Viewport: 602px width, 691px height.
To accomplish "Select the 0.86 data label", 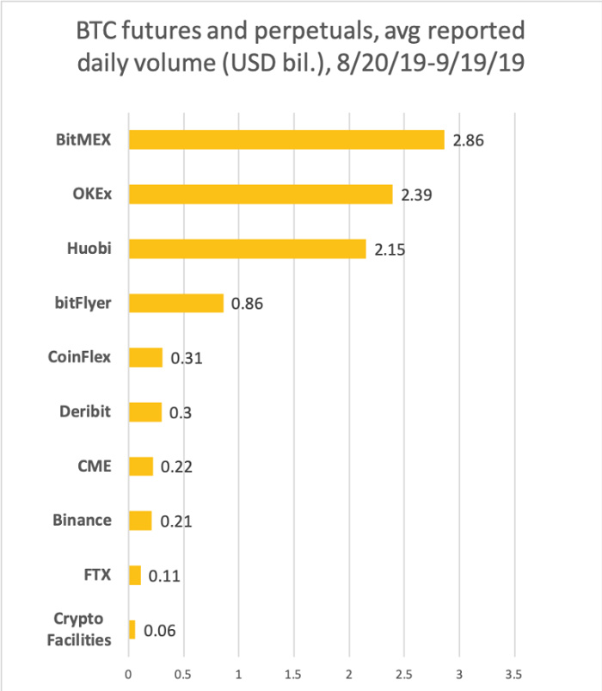I will pyautogui.click(x=247, y=304).
